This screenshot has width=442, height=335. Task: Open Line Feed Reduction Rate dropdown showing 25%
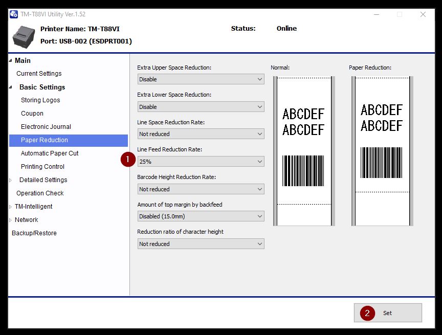201,162
